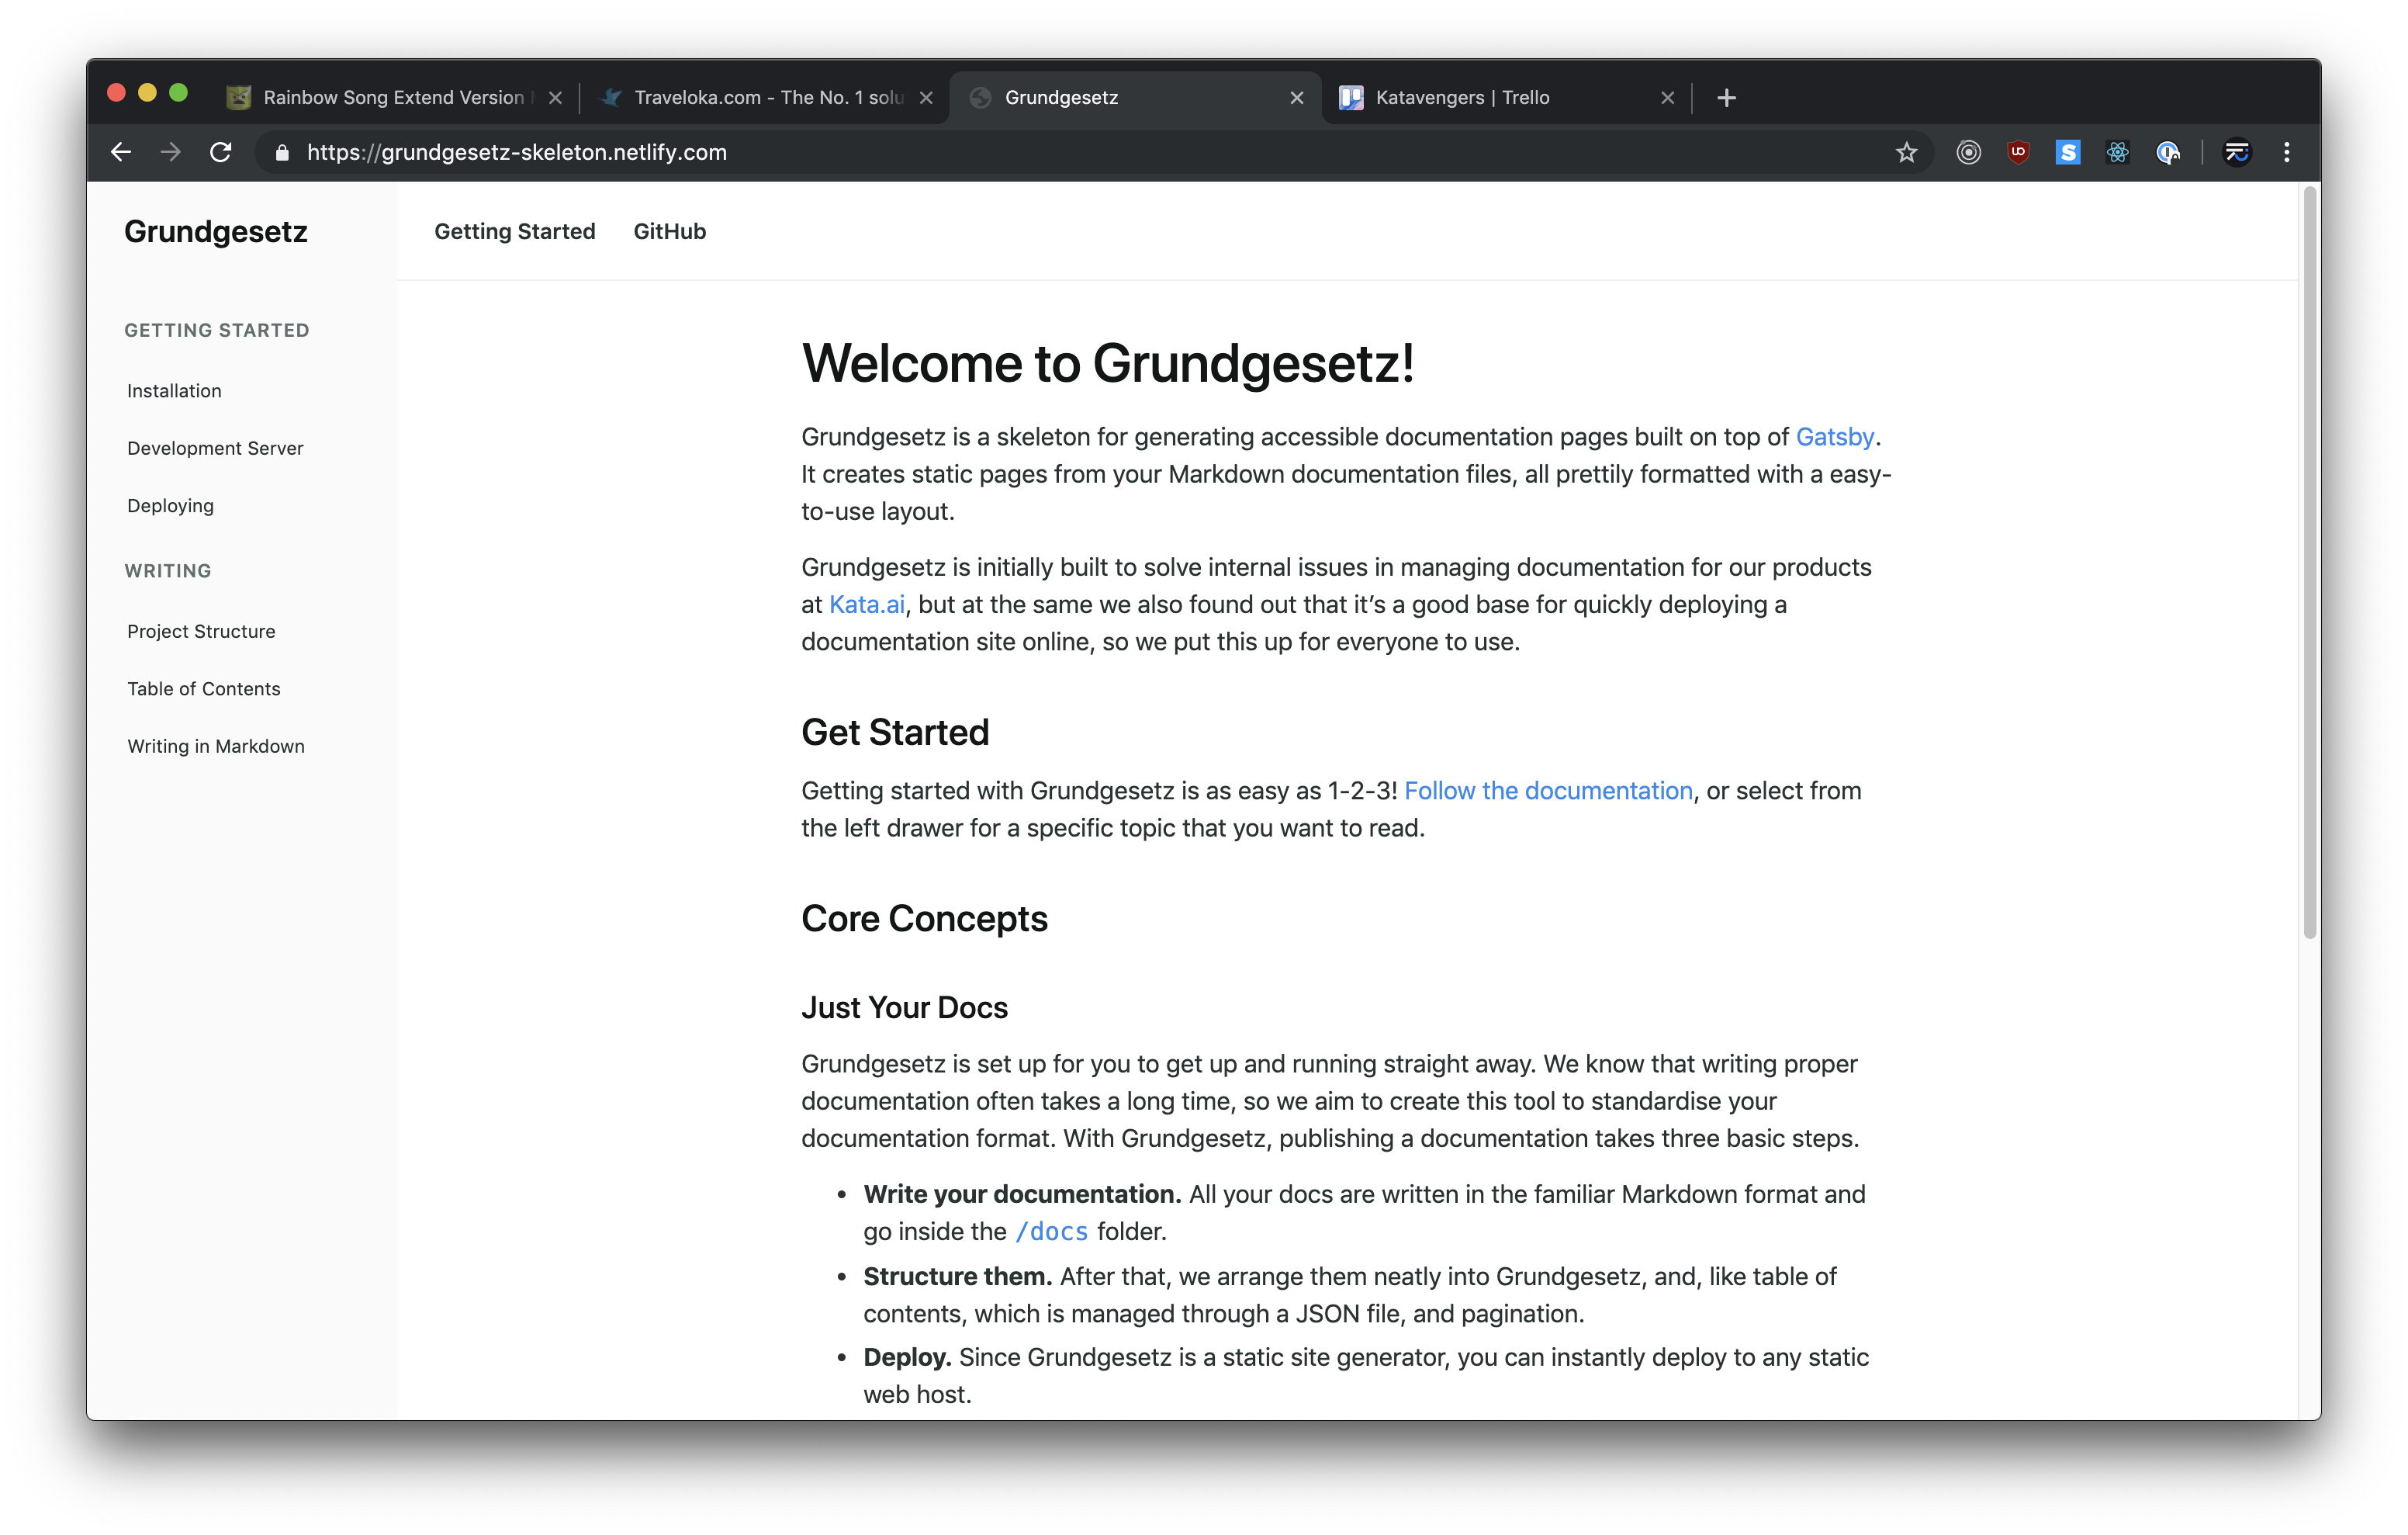Open GitHub link in top navigation
Image resolution: width=2408 pixels, height=1535 pixels.
click(x=670, y=231)
